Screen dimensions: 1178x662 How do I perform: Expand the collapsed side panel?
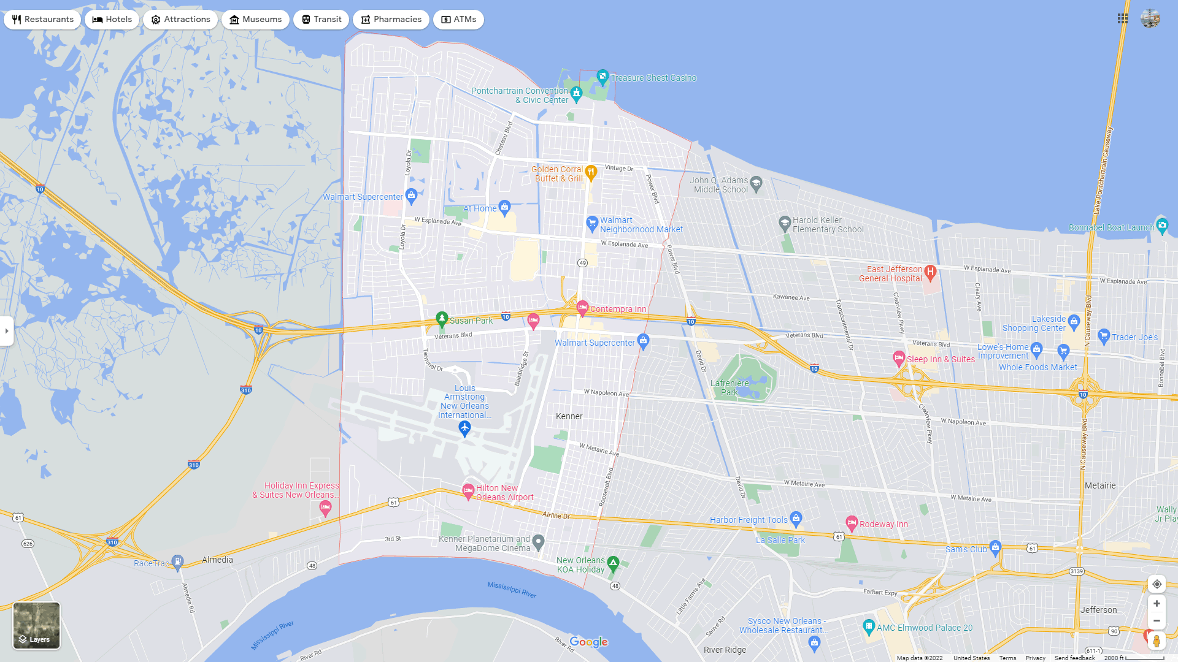[7, 331]
